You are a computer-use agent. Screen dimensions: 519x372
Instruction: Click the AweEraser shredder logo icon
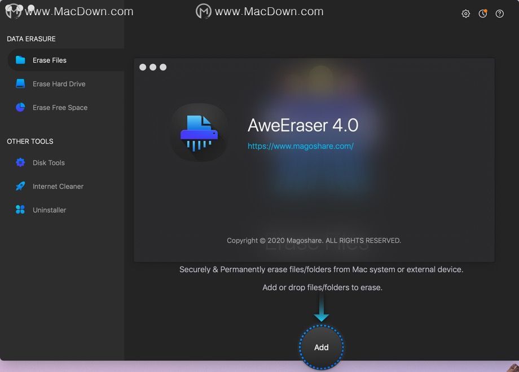pos(199,132)
